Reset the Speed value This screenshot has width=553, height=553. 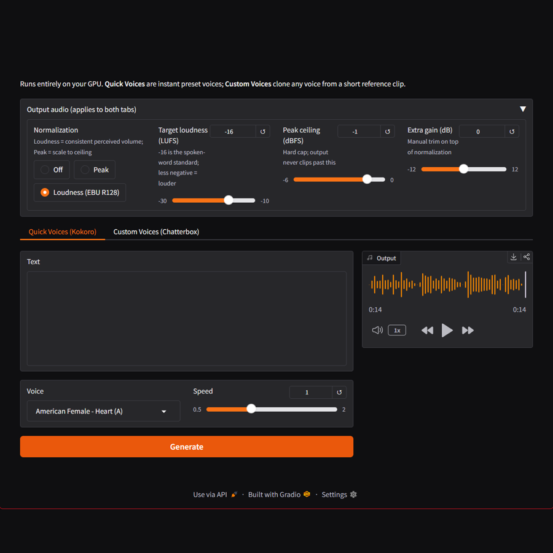[x=339, y=392]
